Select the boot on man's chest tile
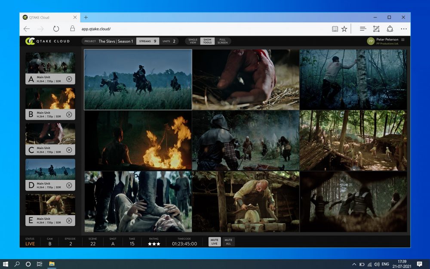Viewport: 430px width, 269px height. coord(138,201)
